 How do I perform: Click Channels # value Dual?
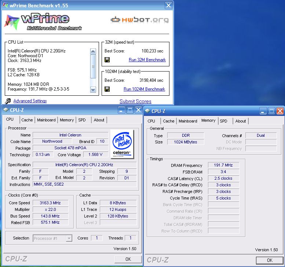pos(261,135)
